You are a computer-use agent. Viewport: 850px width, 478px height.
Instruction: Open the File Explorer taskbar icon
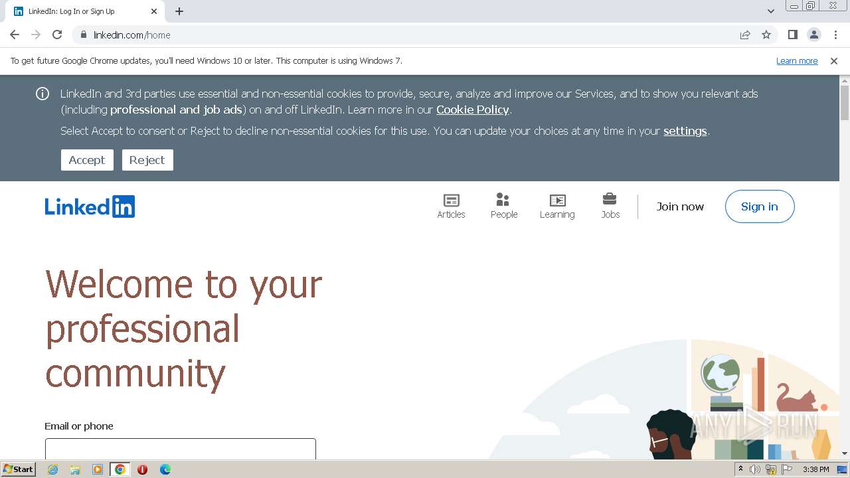[x=75, y=469]
